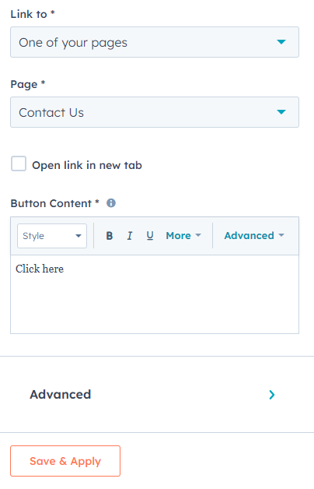314x489 pixels.
Task: Click the right chevron beside Advanced section
Action: point(272,395)
